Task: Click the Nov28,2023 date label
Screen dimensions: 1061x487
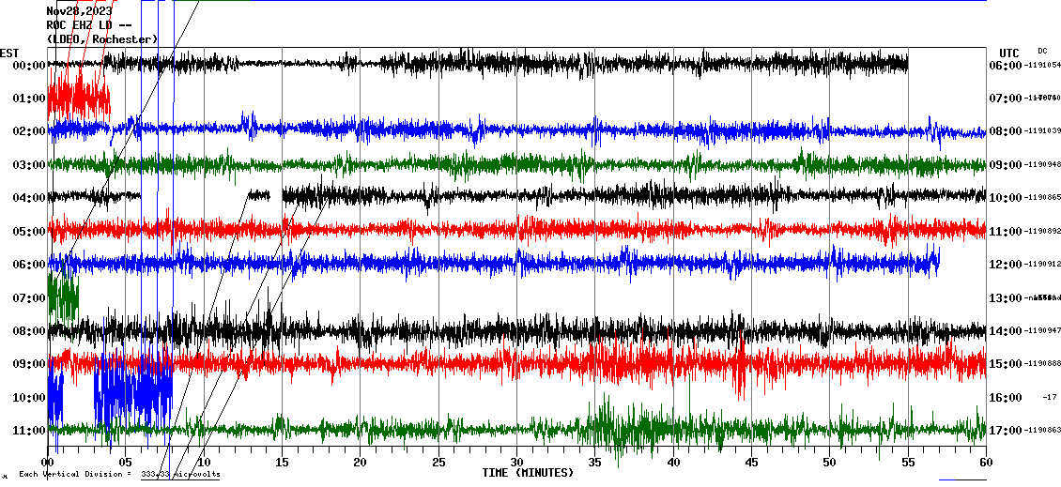Action: click(80, 11)
